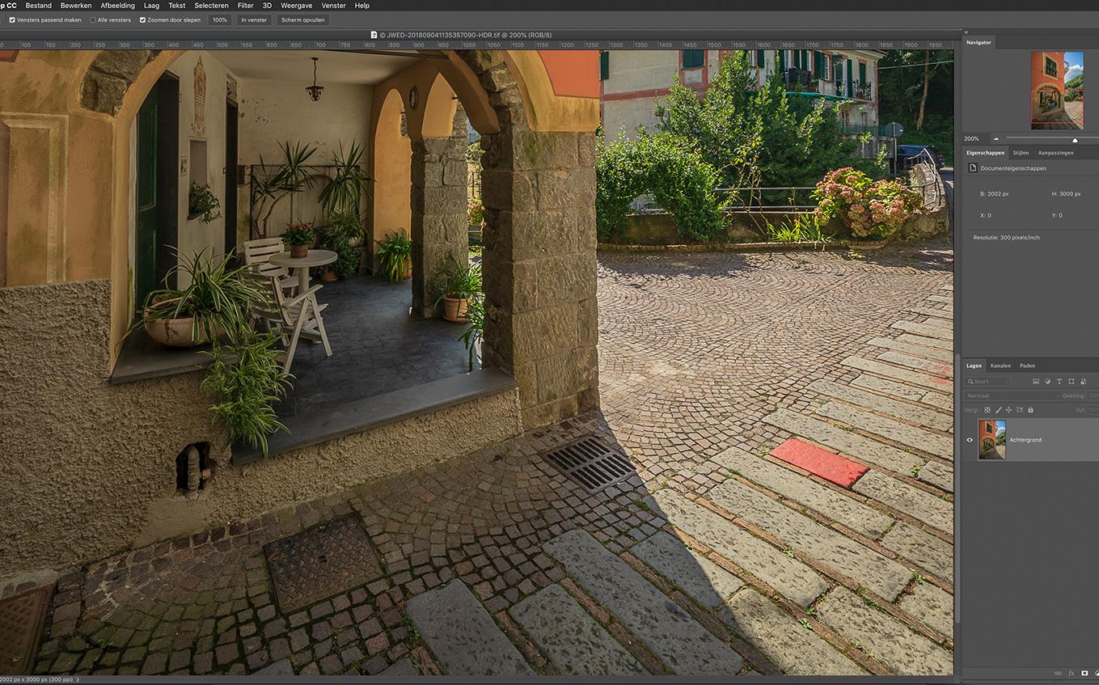Click the 'Scherm opvullen' button

point(302,19)
